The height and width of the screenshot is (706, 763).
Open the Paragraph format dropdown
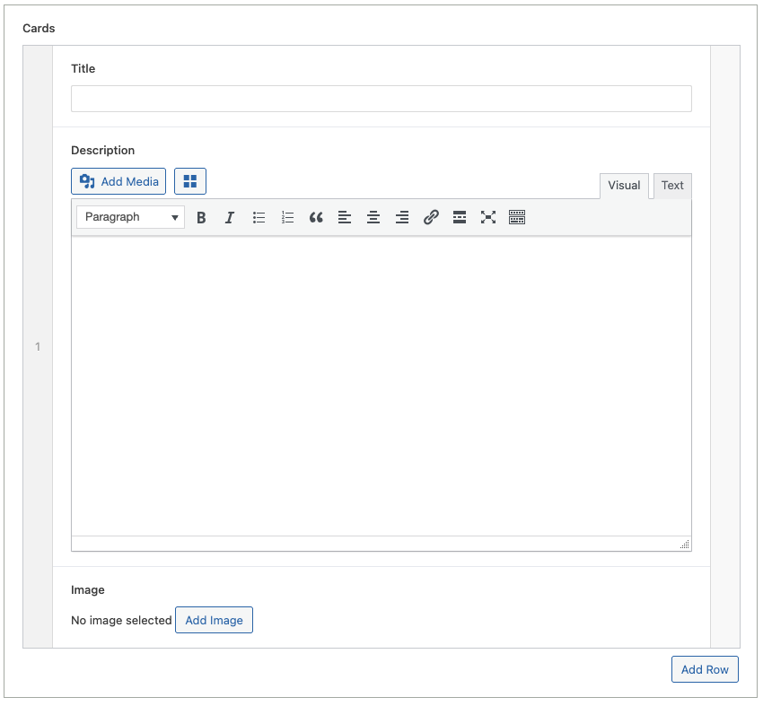130,217
